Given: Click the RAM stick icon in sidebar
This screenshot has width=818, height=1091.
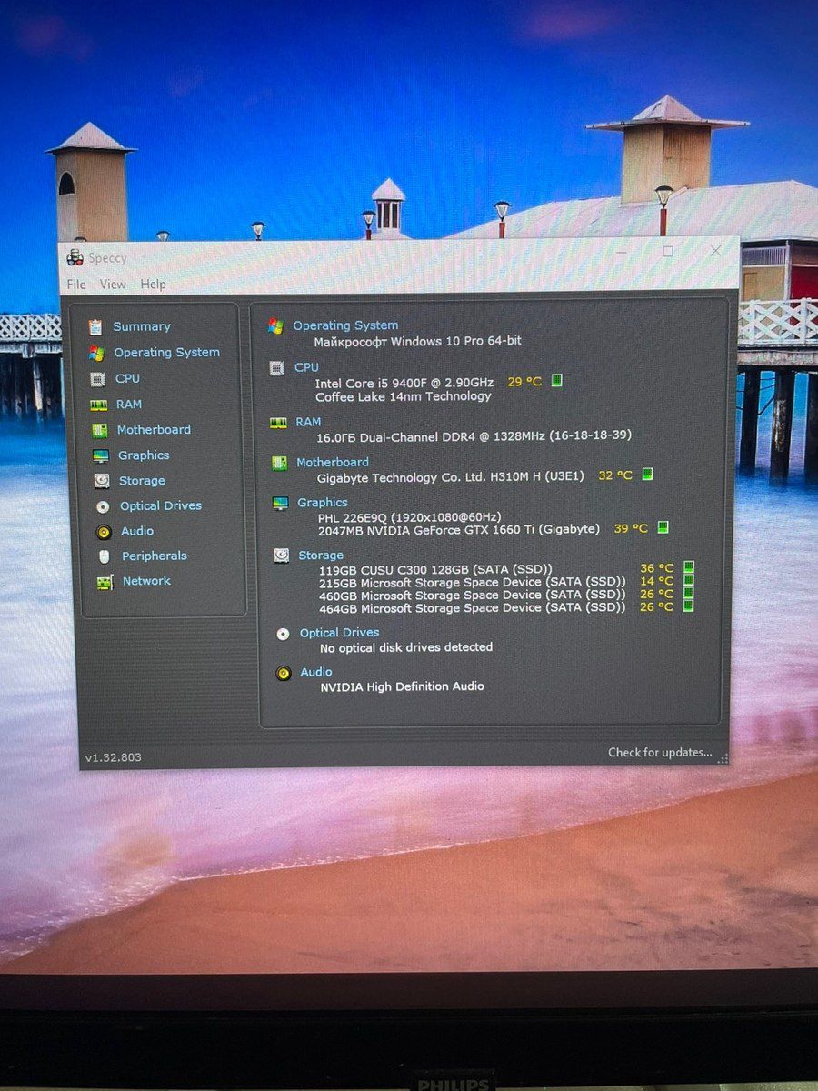Looking at the screenshot, I should 98,405.
